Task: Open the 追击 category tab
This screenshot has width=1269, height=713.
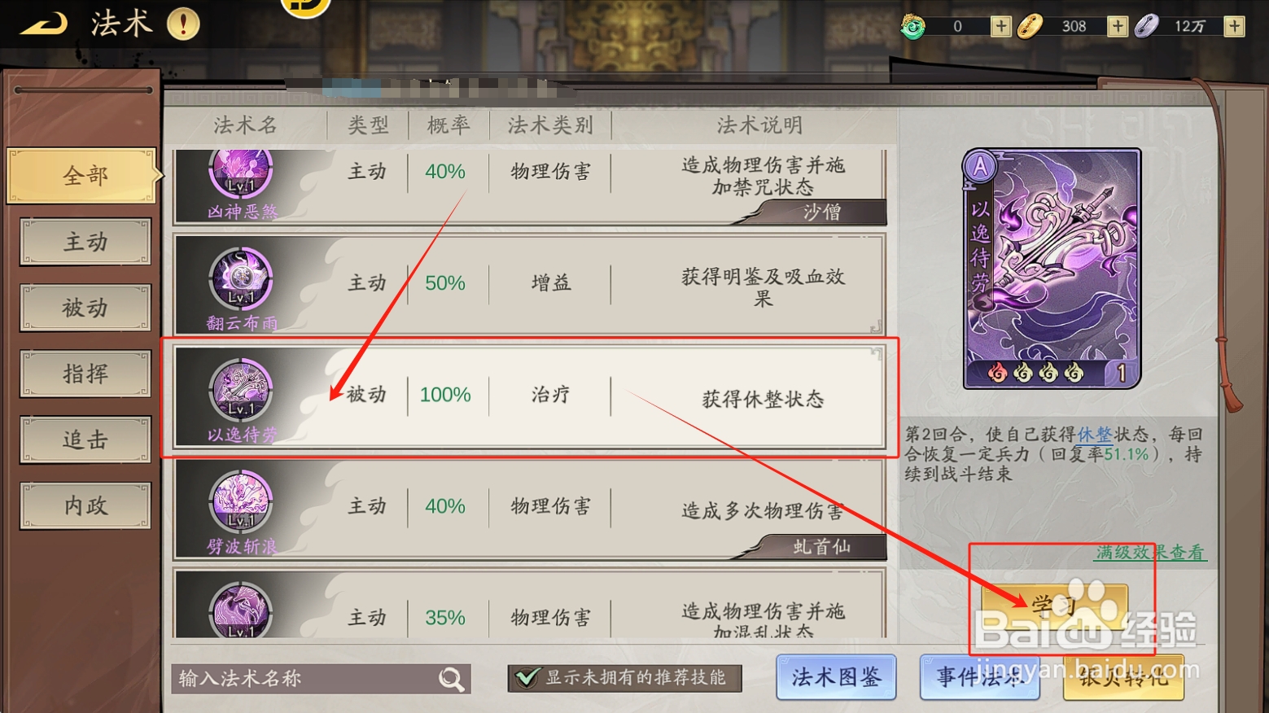Action: 85,440
